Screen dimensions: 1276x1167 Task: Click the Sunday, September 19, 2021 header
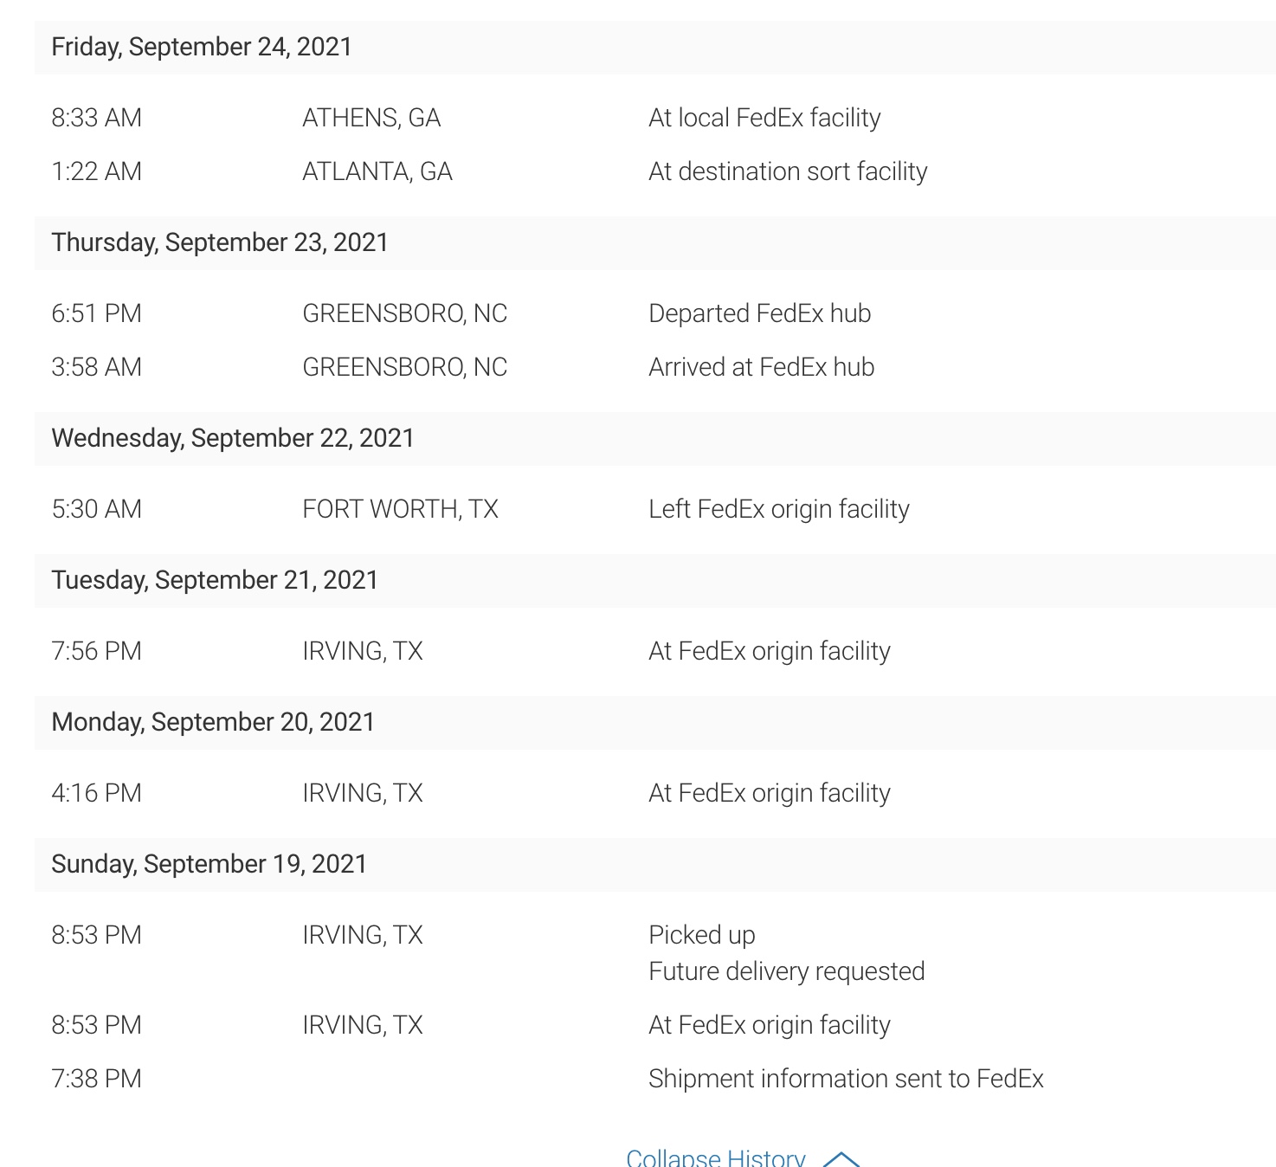209,864
